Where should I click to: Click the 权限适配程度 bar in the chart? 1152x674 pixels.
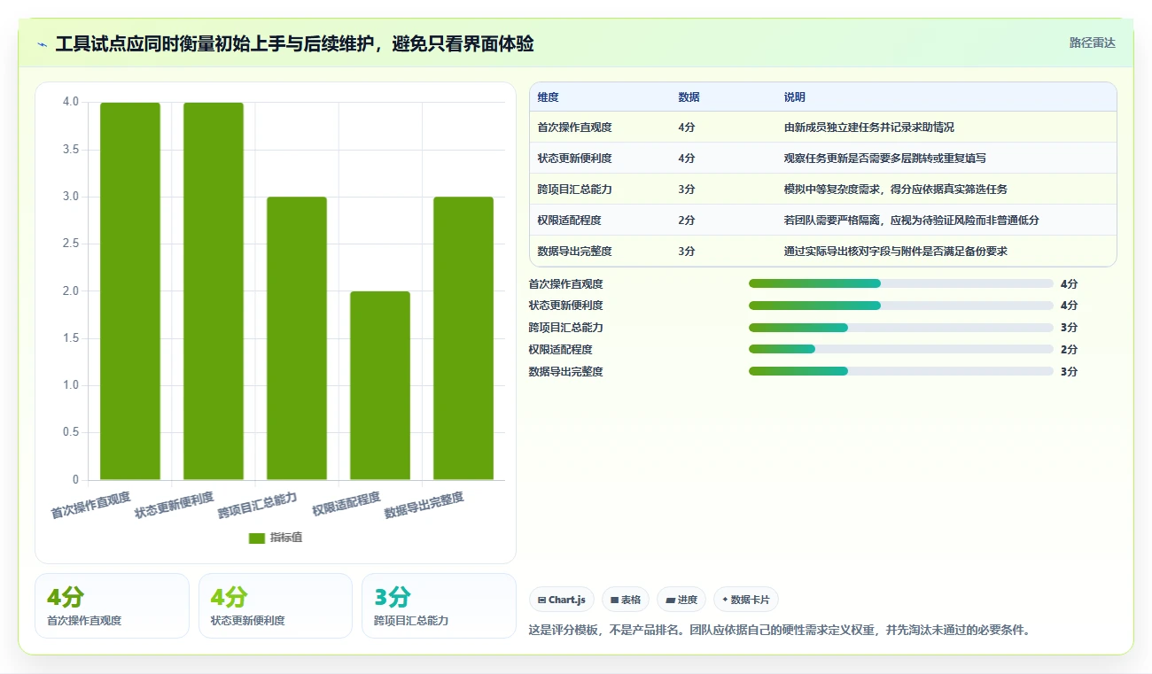click(380, 385)
